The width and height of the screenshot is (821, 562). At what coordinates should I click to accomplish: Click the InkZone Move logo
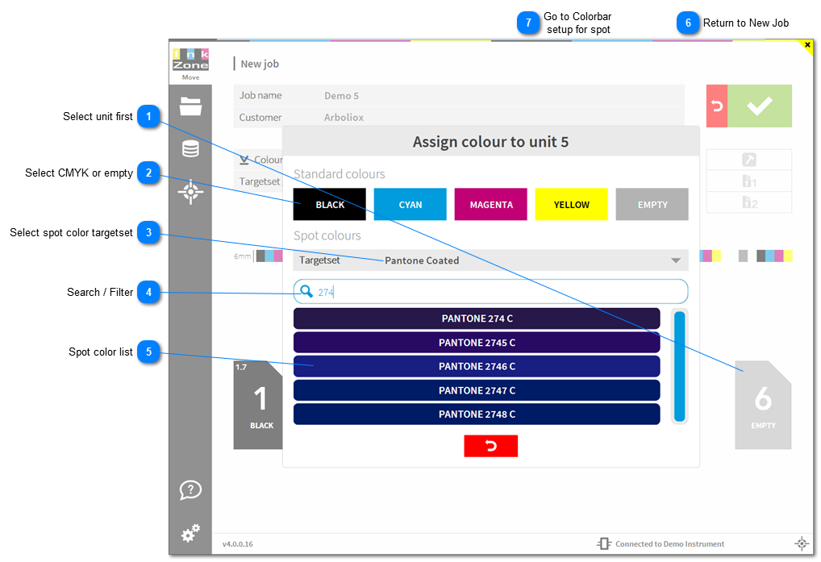190,65
